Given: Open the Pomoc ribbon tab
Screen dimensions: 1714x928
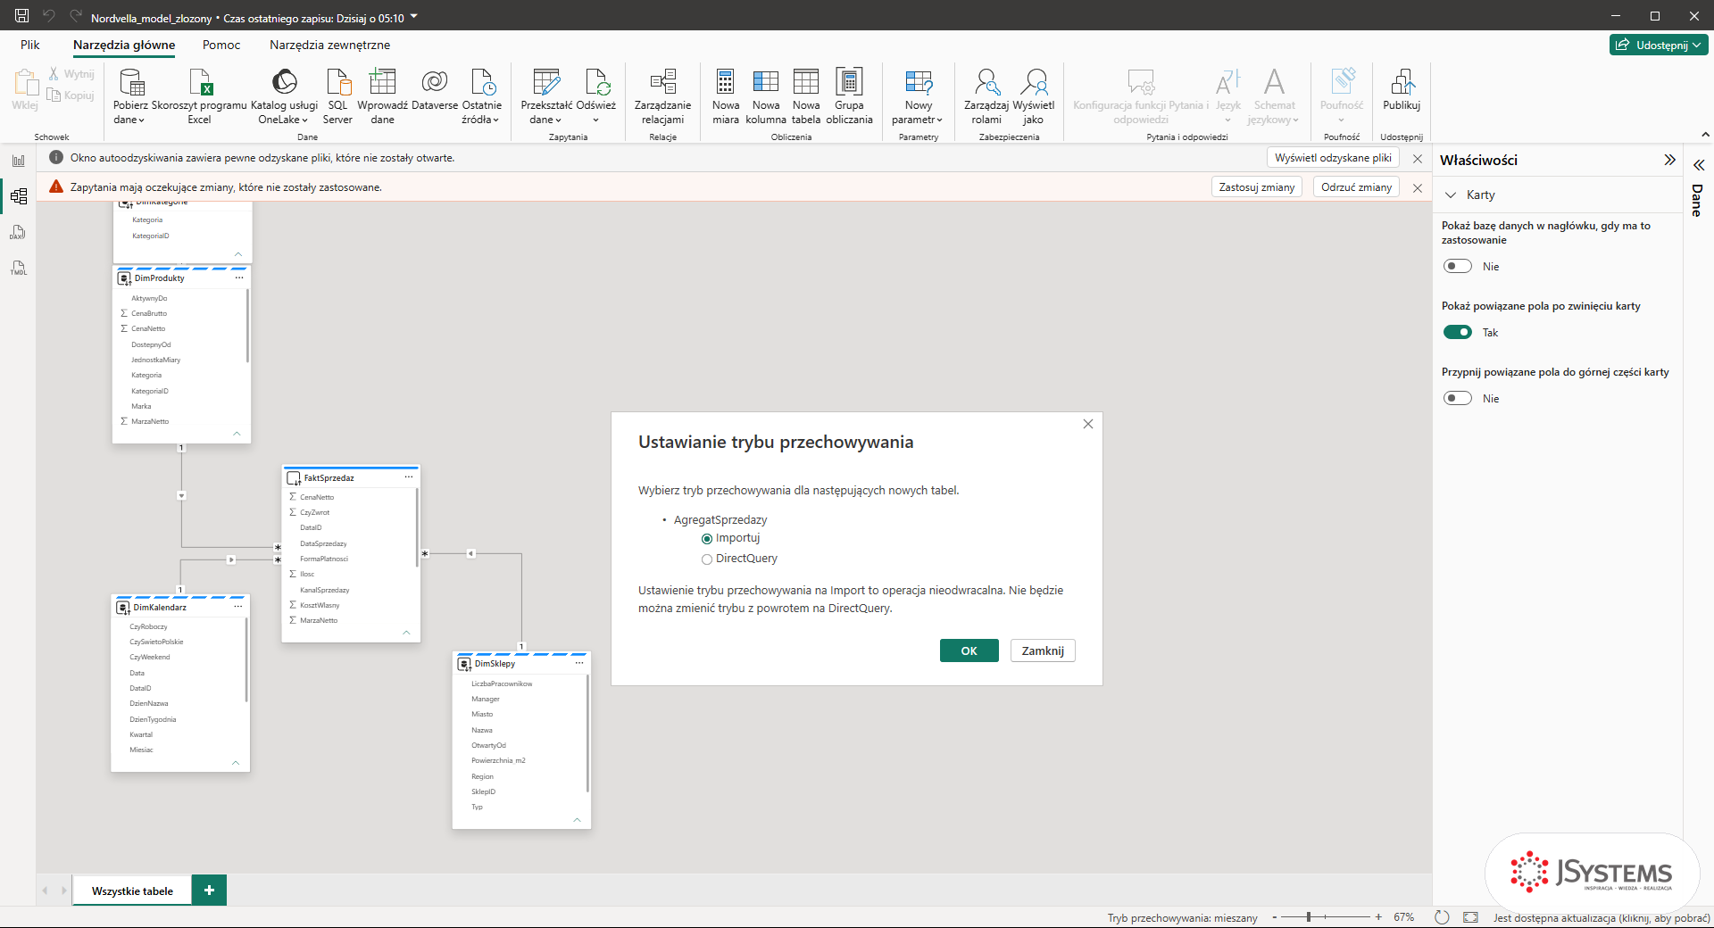Looking at the screenshot, I should point(221,45).
